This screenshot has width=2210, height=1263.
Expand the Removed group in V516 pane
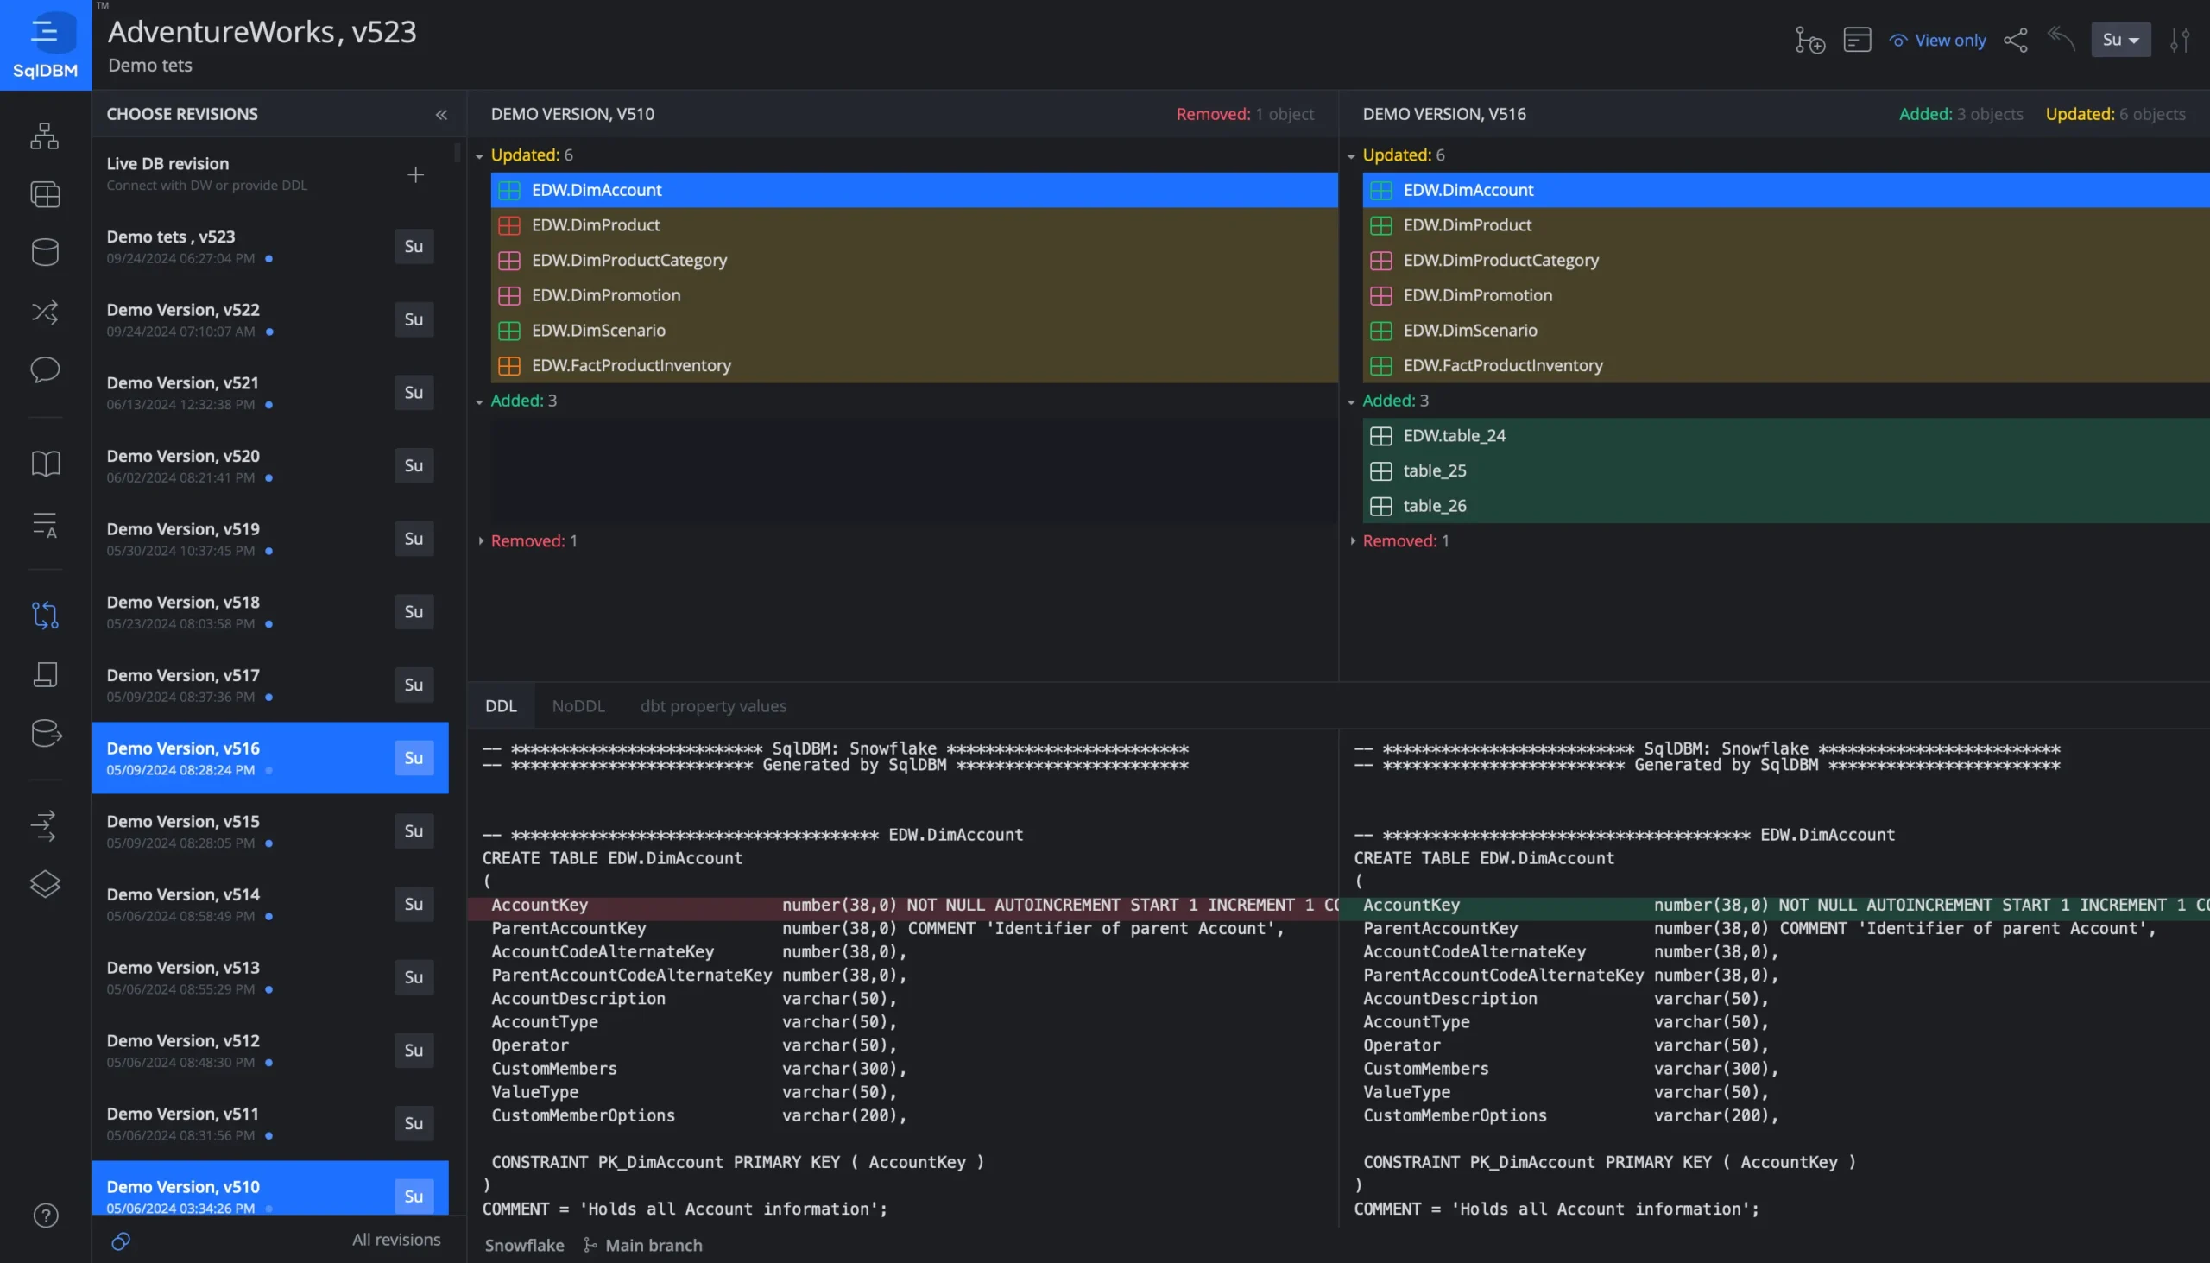(1352, 541)
